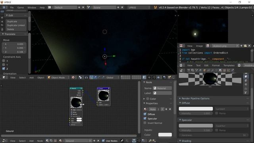The height and width of the screenshot is (143, 254).
Task: Click the node Name field containing Material
Action: click(x=162, y=88)
